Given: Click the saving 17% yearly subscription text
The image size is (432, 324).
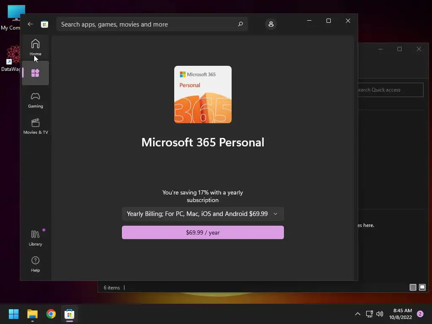Looking at the screenshot, I should pos(202,196).
